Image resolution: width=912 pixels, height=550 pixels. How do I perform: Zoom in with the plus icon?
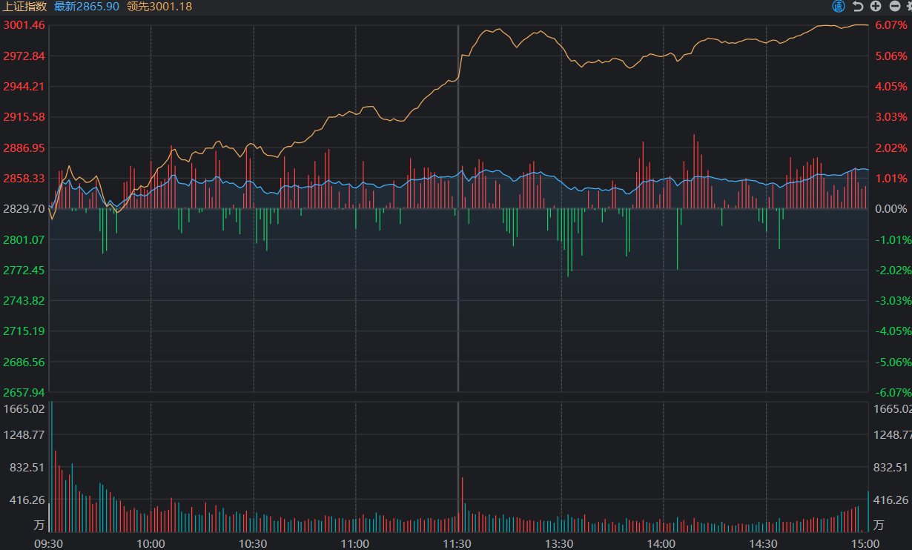tap(876, 7)
